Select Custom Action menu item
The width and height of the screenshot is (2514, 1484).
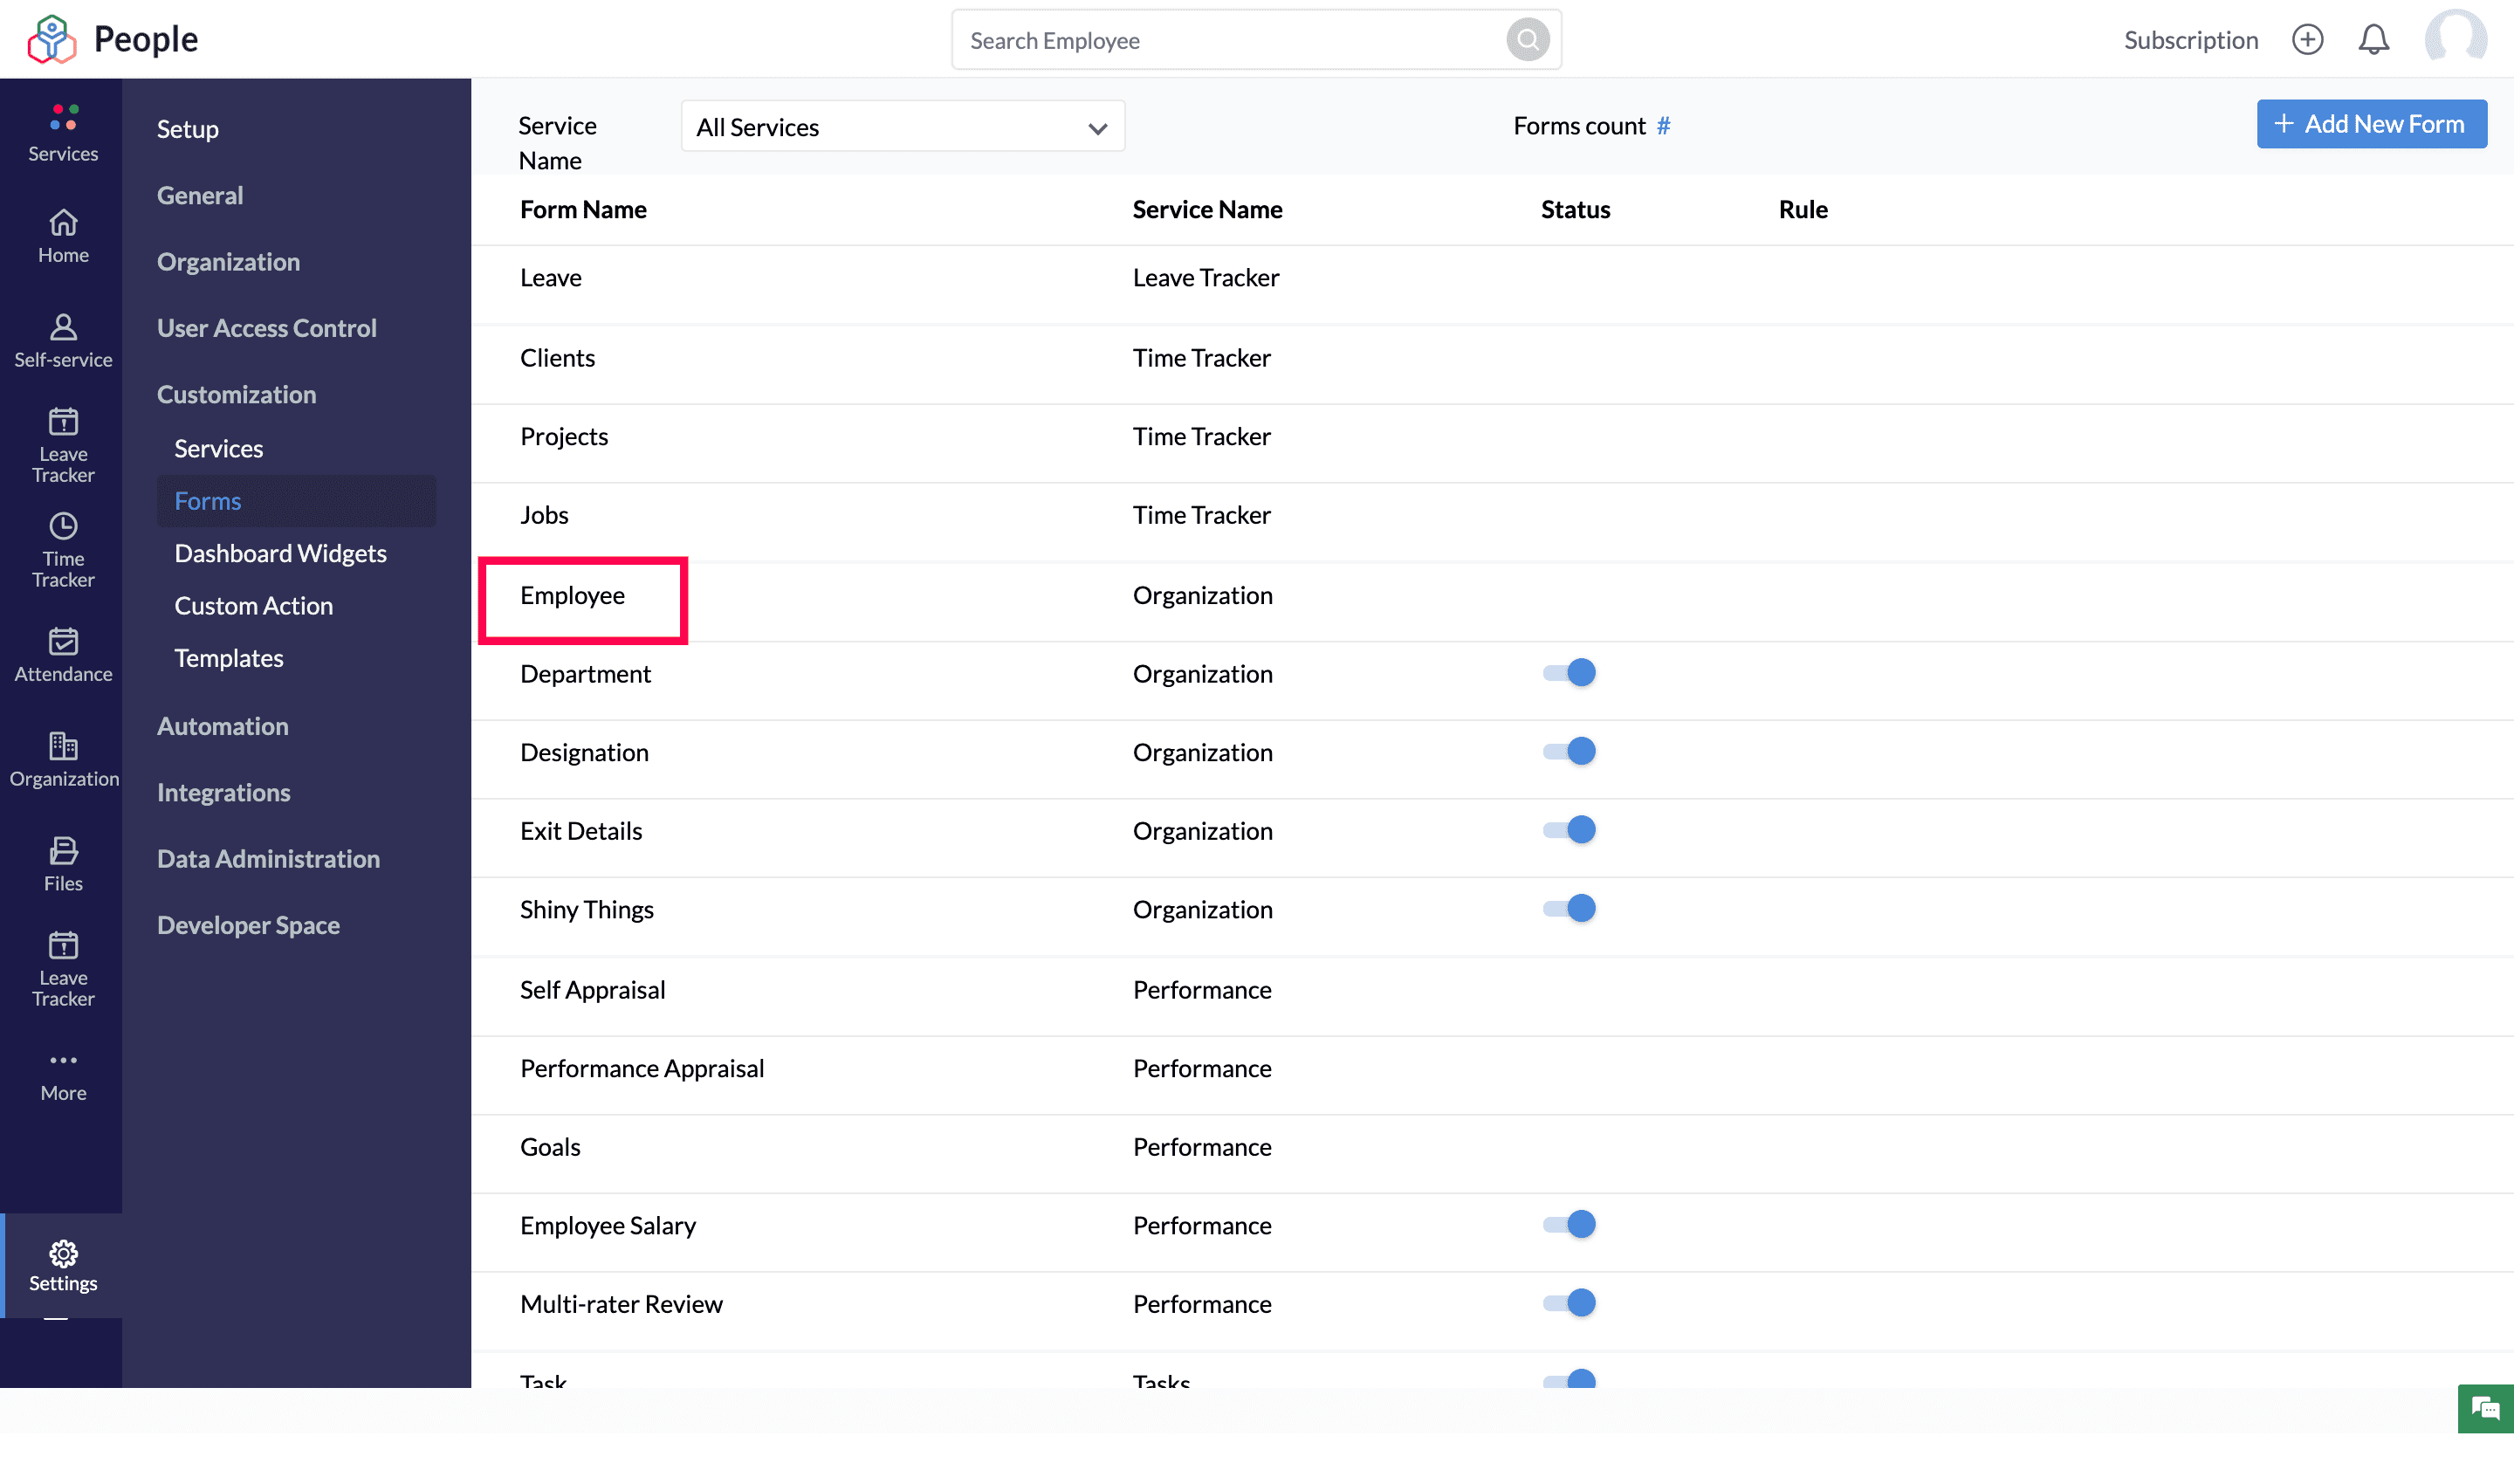coord(253,605)
